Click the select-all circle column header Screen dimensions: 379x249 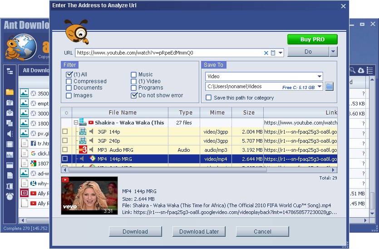coord(66,113)
